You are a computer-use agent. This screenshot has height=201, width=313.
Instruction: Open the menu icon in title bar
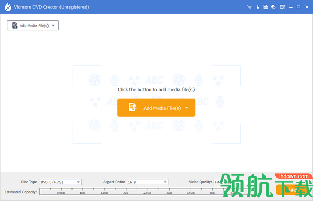[282, 7]
